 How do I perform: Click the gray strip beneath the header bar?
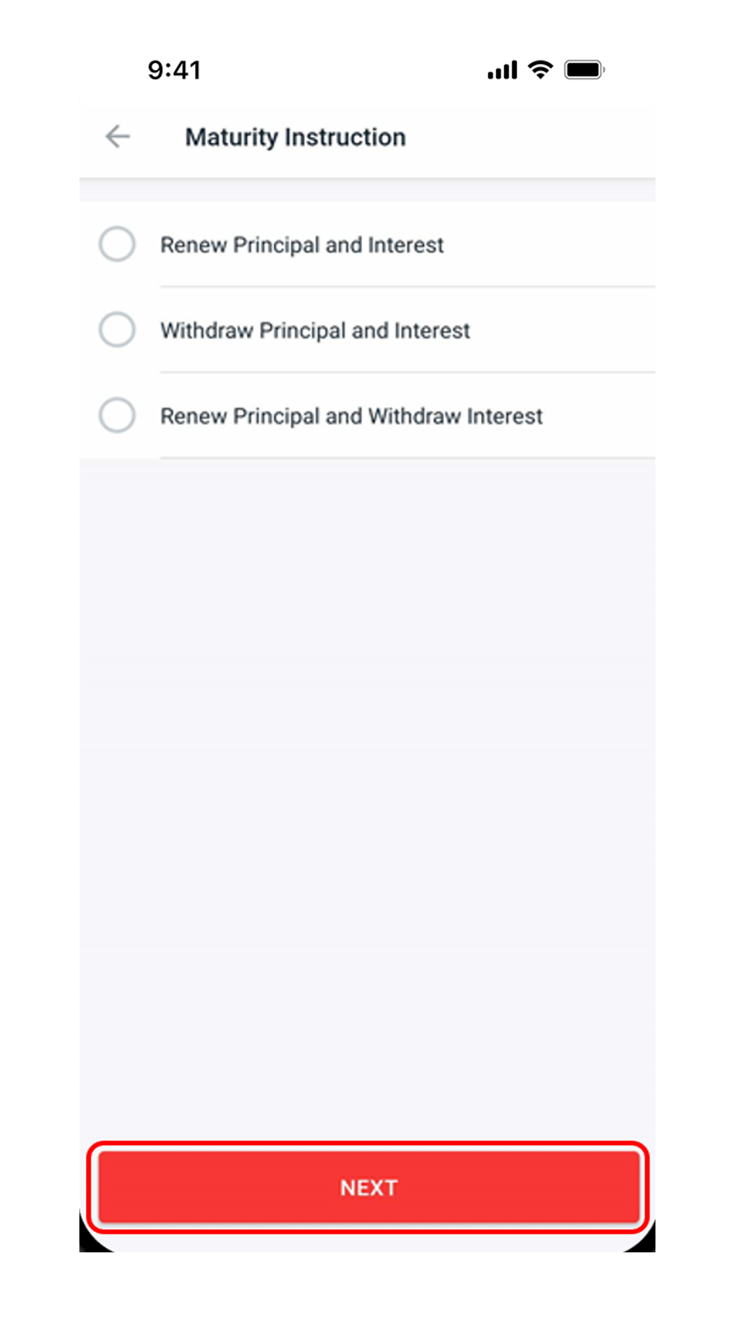[367, 190]
